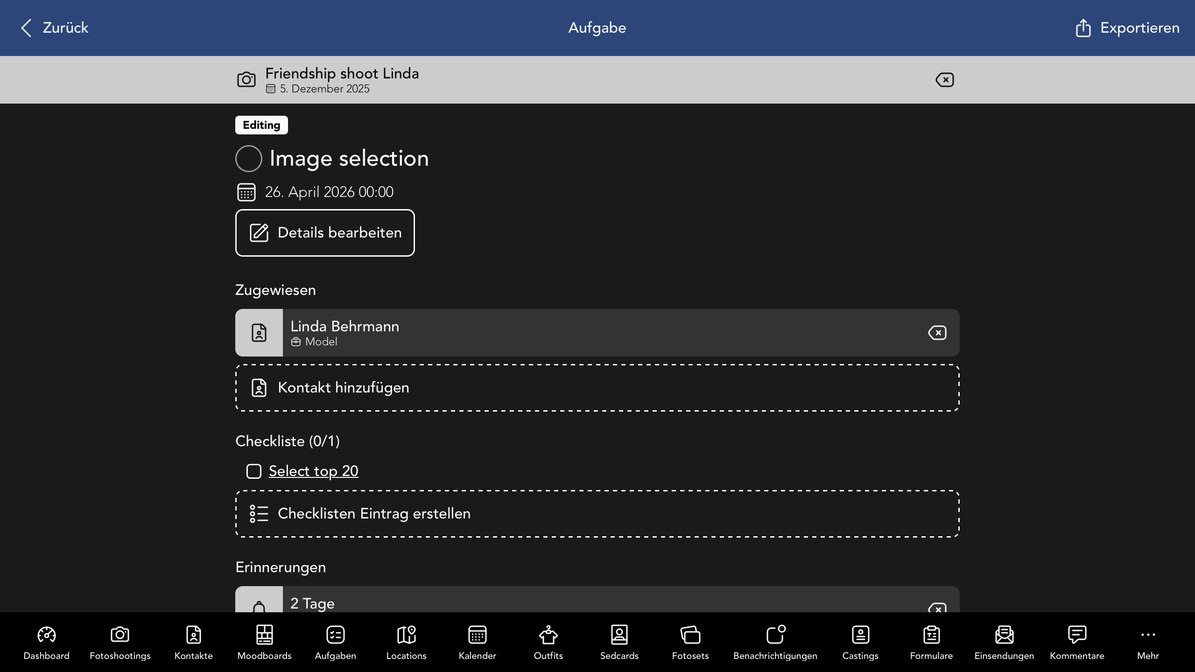Go back with Zurück chevron
Screen dimensions: 1195x672
(27, 28)
